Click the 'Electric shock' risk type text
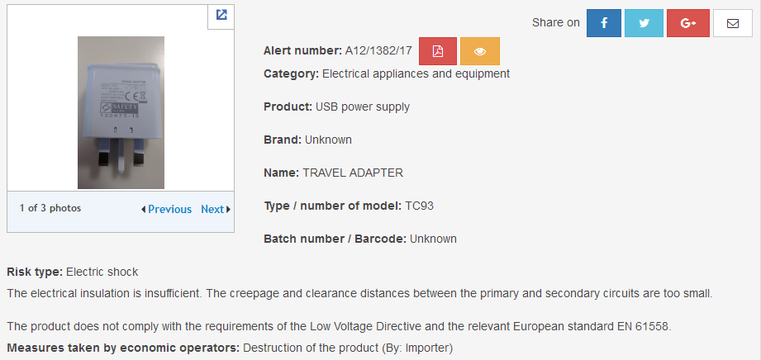Viewport: 761px width, 360px height. [x=102, y=272]
